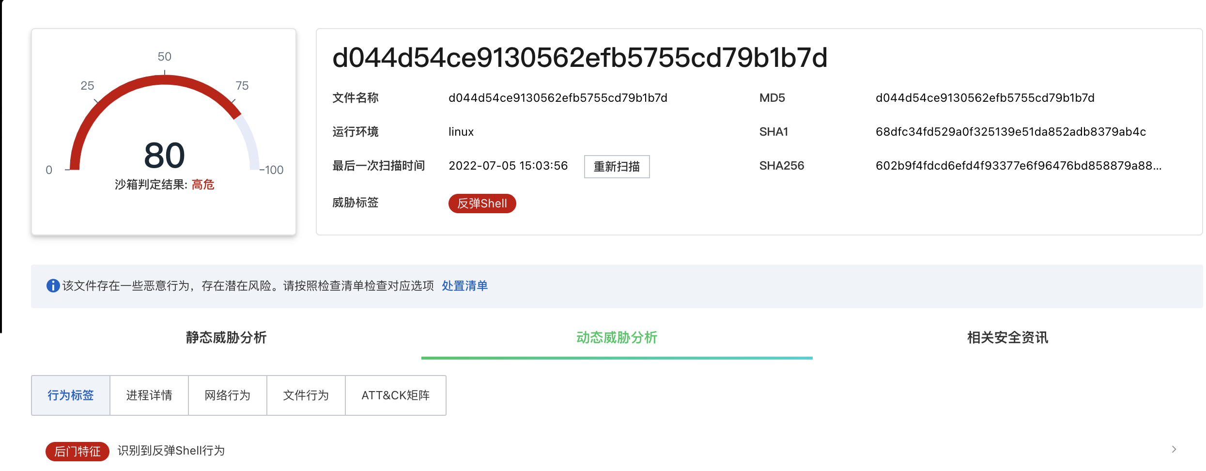Screen dimensions: 1206x471
Task: Expand the 后门特征 row chevron arrow
Action: click(x=1174, y=450)
